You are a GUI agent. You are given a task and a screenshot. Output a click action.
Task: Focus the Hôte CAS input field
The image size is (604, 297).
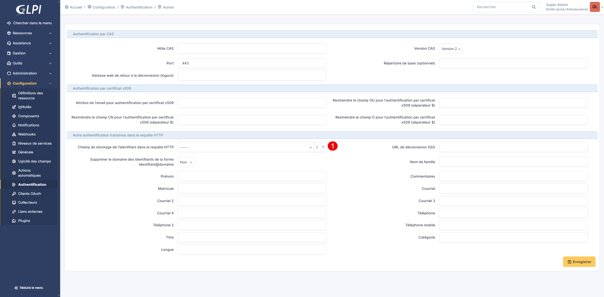252,49
